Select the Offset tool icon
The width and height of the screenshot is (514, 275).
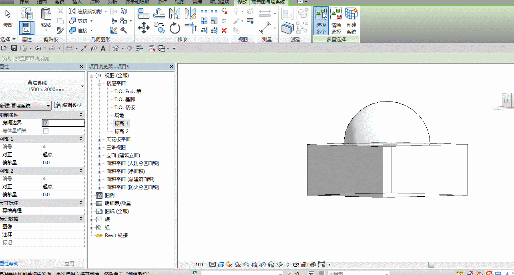[x=159, y=14]
